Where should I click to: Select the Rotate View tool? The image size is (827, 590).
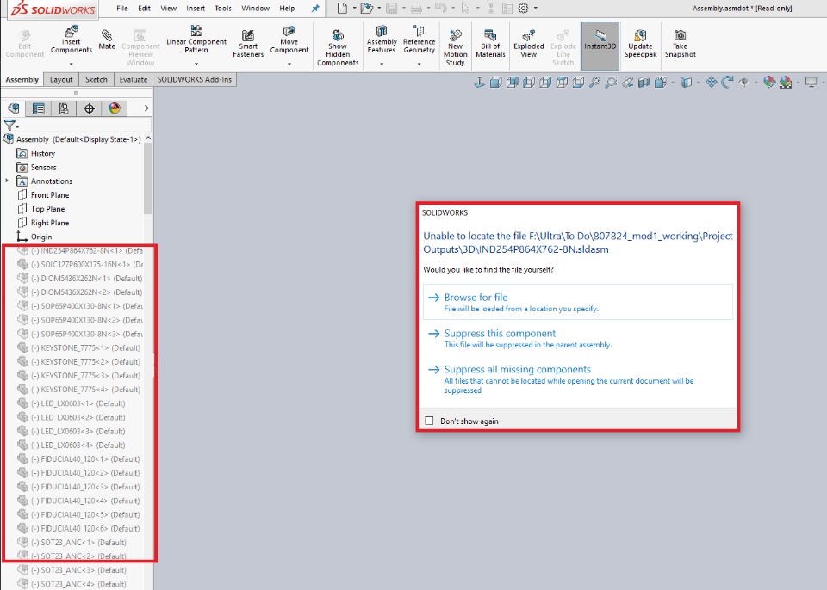(728, 83)
